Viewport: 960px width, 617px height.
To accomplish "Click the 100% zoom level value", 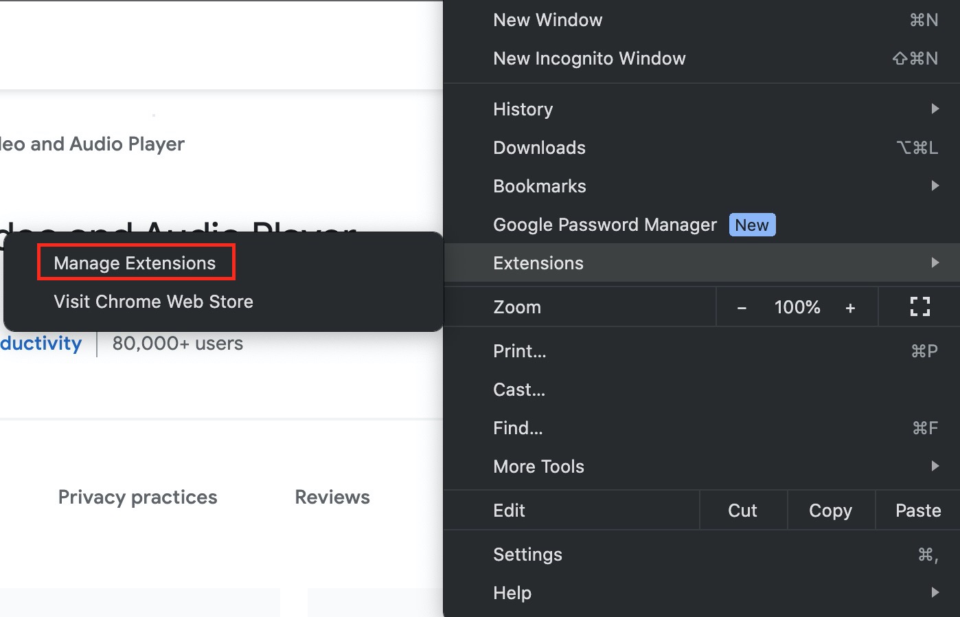I will pyautogui.click(x=797, y=307).
